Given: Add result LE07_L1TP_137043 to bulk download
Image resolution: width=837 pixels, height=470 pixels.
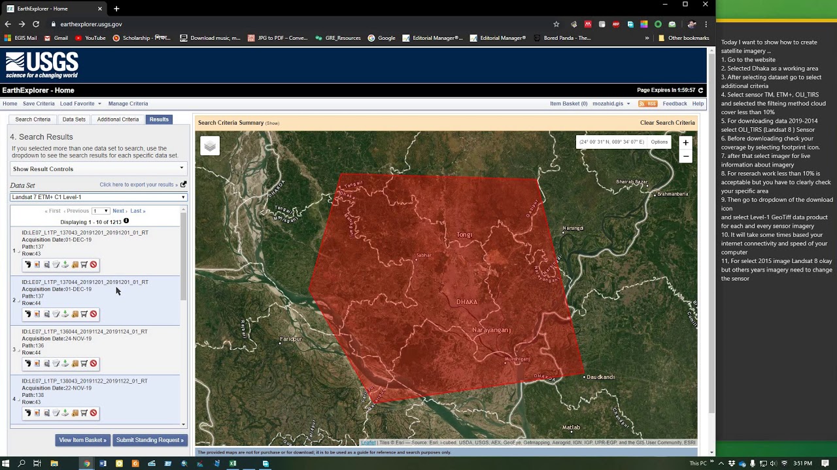Looking at the screenshot, I should coord(75,264).
